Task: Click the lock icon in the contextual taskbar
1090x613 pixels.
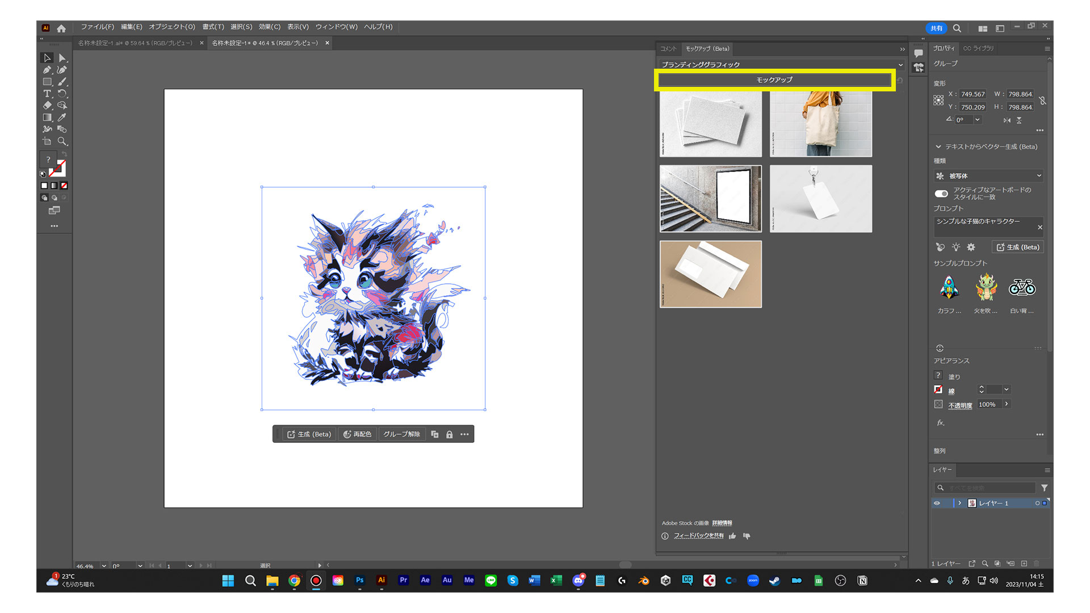Action: (x=449, y=434)
